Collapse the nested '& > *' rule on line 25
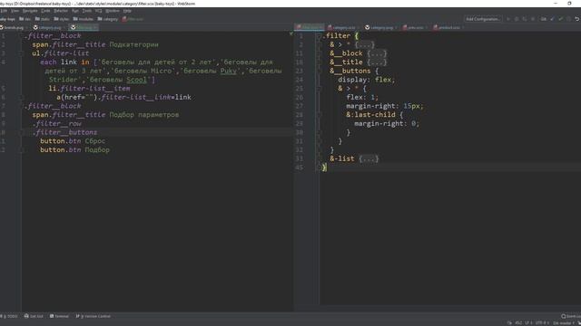 [x=319, y=89]
